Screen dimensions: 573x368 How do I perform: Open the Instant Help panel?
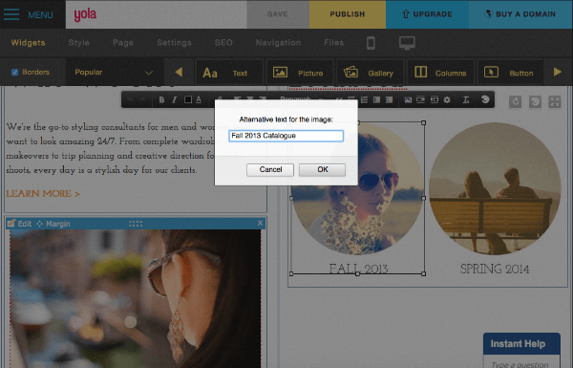click(x=521, y=344)
